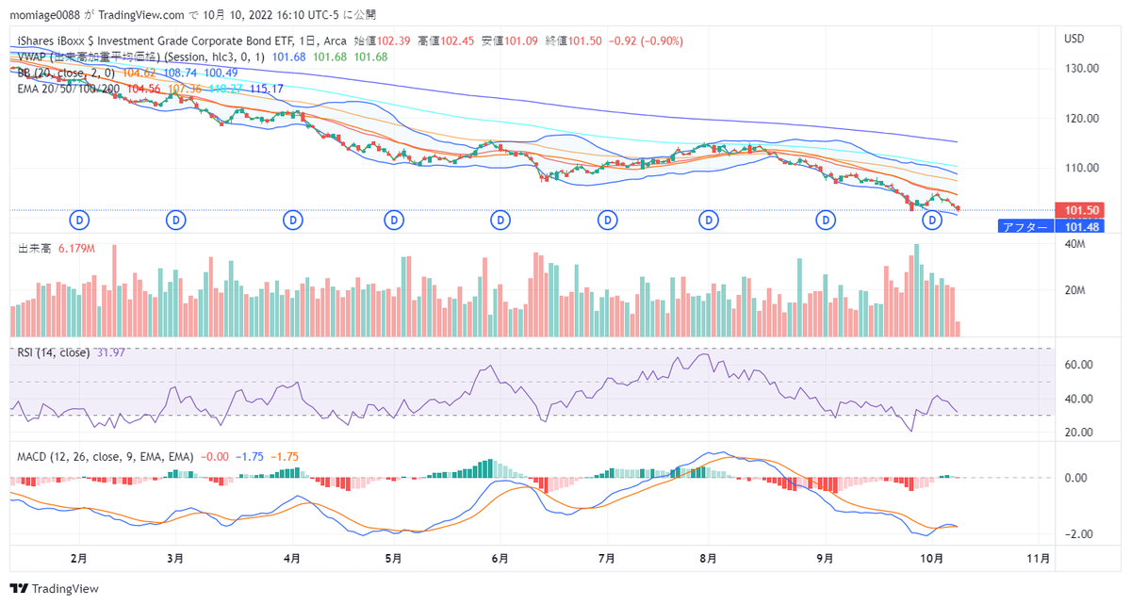Select the BB (20, close, 2, 0) legend
1131x605 pixels.
[66, 73]
